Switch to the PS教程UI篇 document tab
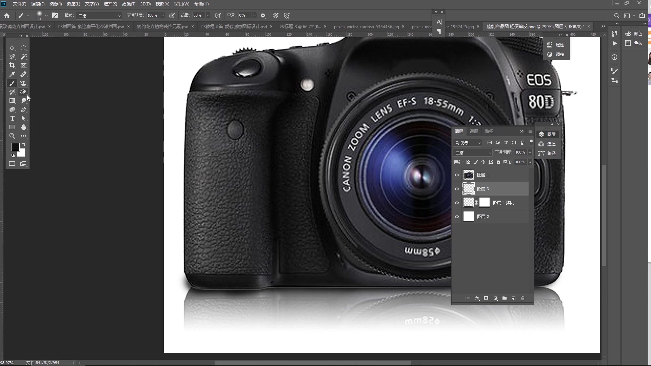Screen dimensions: 651x366 point(234,26)
